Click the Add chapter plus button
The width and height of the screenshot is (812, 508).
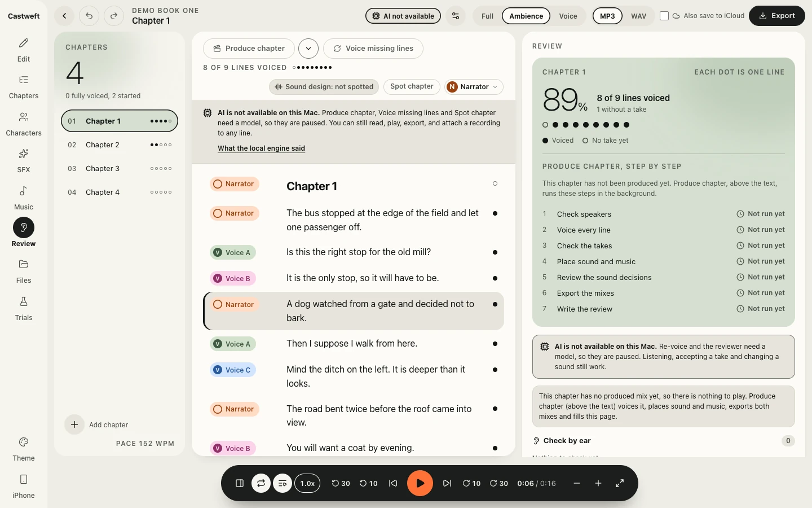(74, 424)
